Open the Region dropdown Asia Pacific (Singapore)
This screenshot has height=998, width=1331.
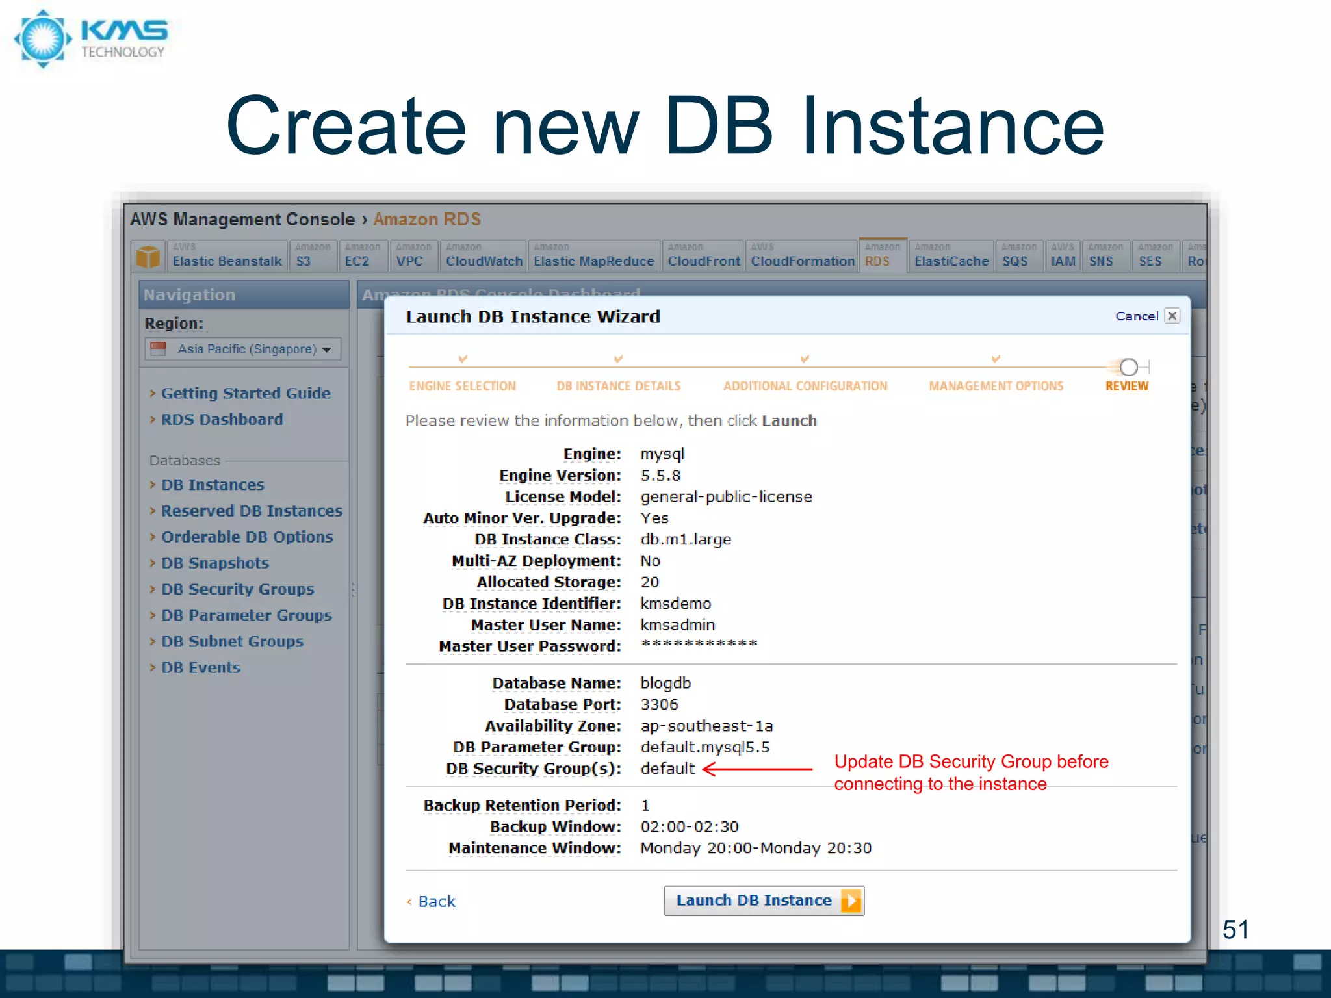242,349
